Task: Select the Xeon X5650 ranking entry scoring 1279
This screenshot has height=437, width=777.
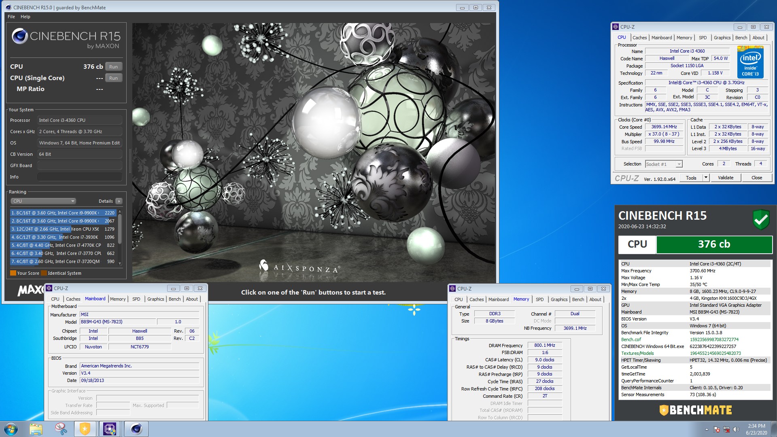Action: point(63,229)
